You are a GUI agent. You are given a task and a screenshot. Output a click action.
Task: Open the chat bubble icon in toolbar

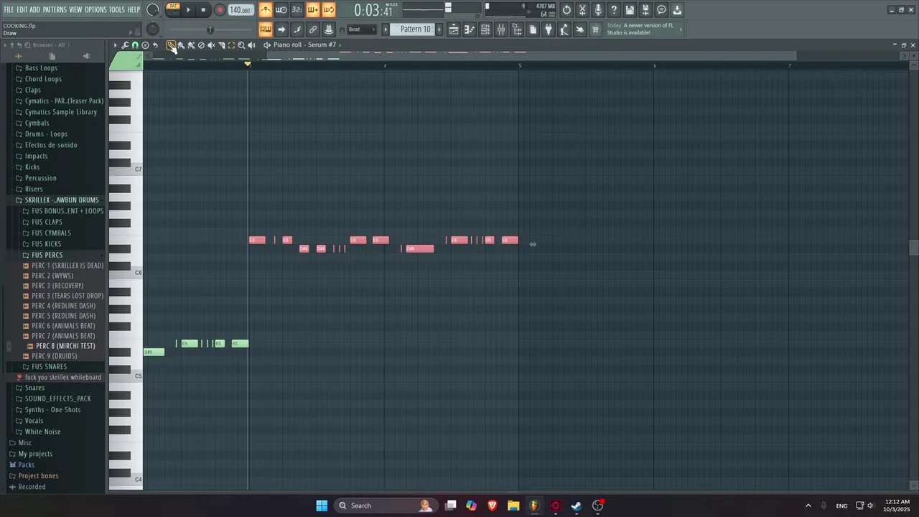pyautogui.click(x=661, y=10)
